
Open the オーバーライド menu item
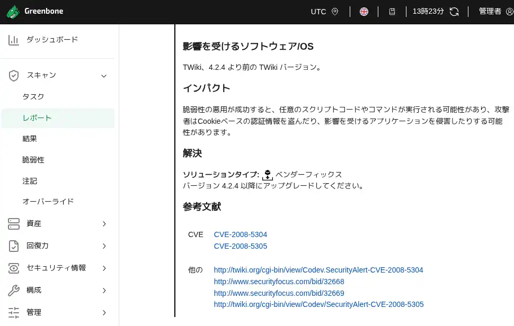point(48,202)
